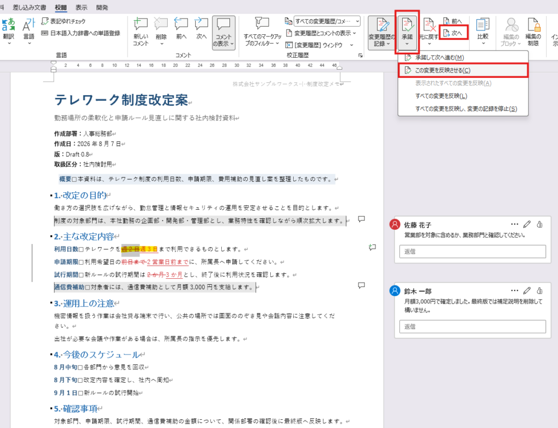This screenshot has width=558, height=428.
Task: Switch to the 差し込み文書 tab
Action: point(29,8)
